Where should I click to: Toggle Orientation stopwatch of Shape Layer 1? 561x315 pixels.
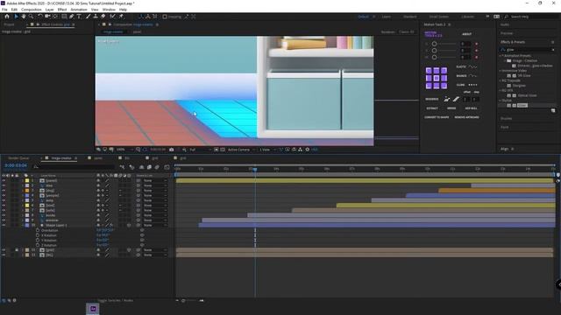pos(38,230)
